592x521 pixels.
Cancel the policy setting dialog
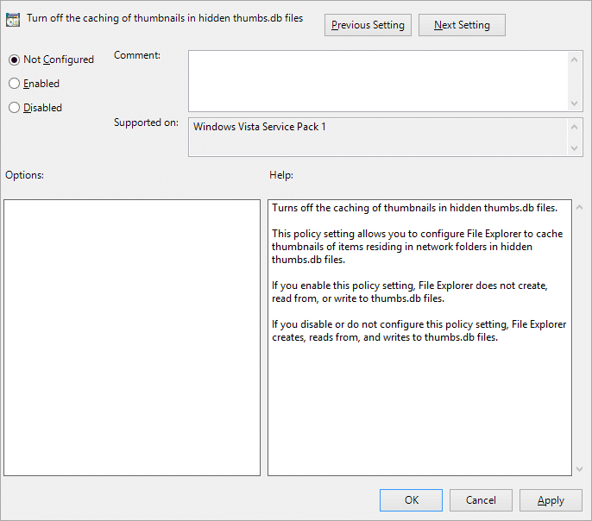[481, 500]
